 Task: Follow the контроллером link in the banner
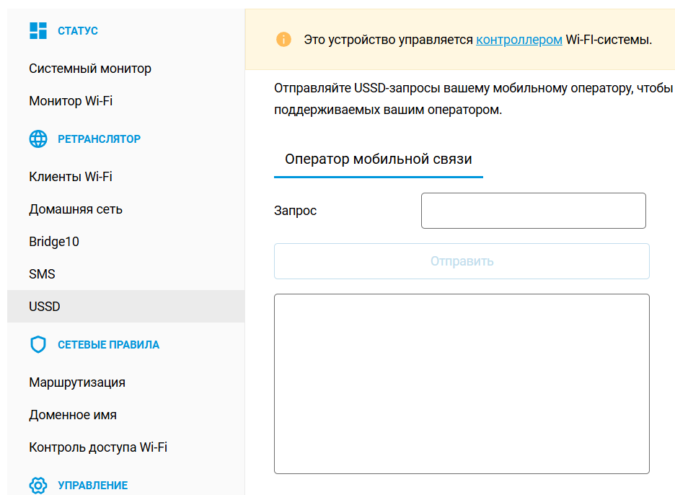(519, 40)
